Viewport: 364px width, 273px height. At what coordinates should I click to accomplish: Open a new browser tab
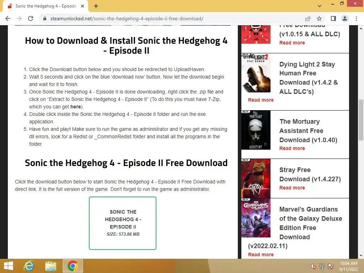[96, 6]
